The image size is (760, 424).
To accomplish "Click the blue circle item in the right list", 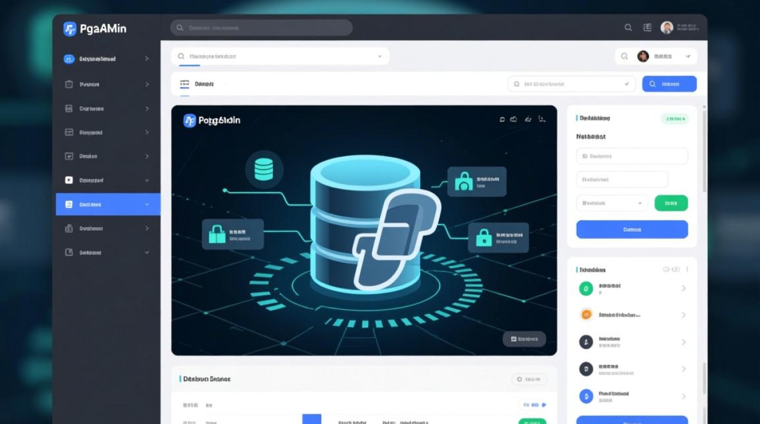I will pos(585,396).
